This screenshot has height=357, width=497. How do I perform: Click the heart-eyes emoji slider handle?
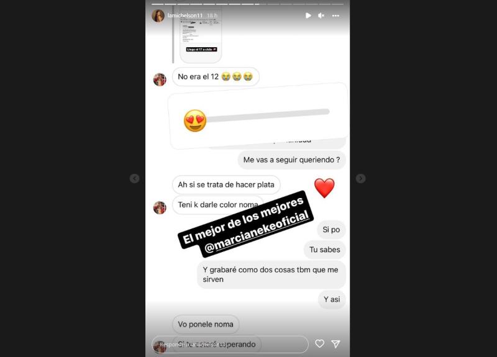(x=195, y=120)
